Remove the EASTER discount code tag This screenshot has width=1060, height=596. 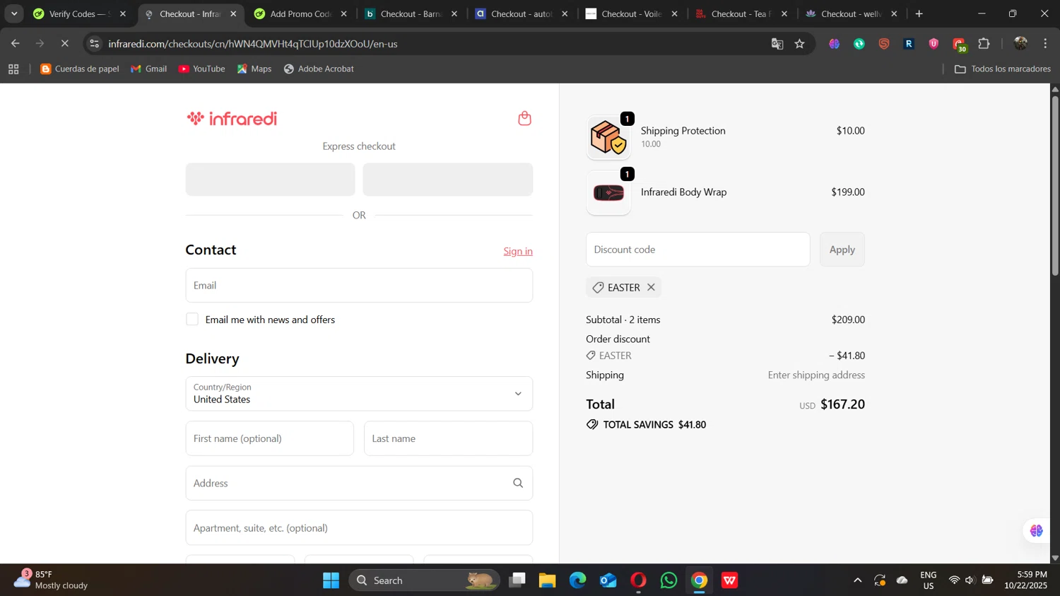(x=651, y=287)
